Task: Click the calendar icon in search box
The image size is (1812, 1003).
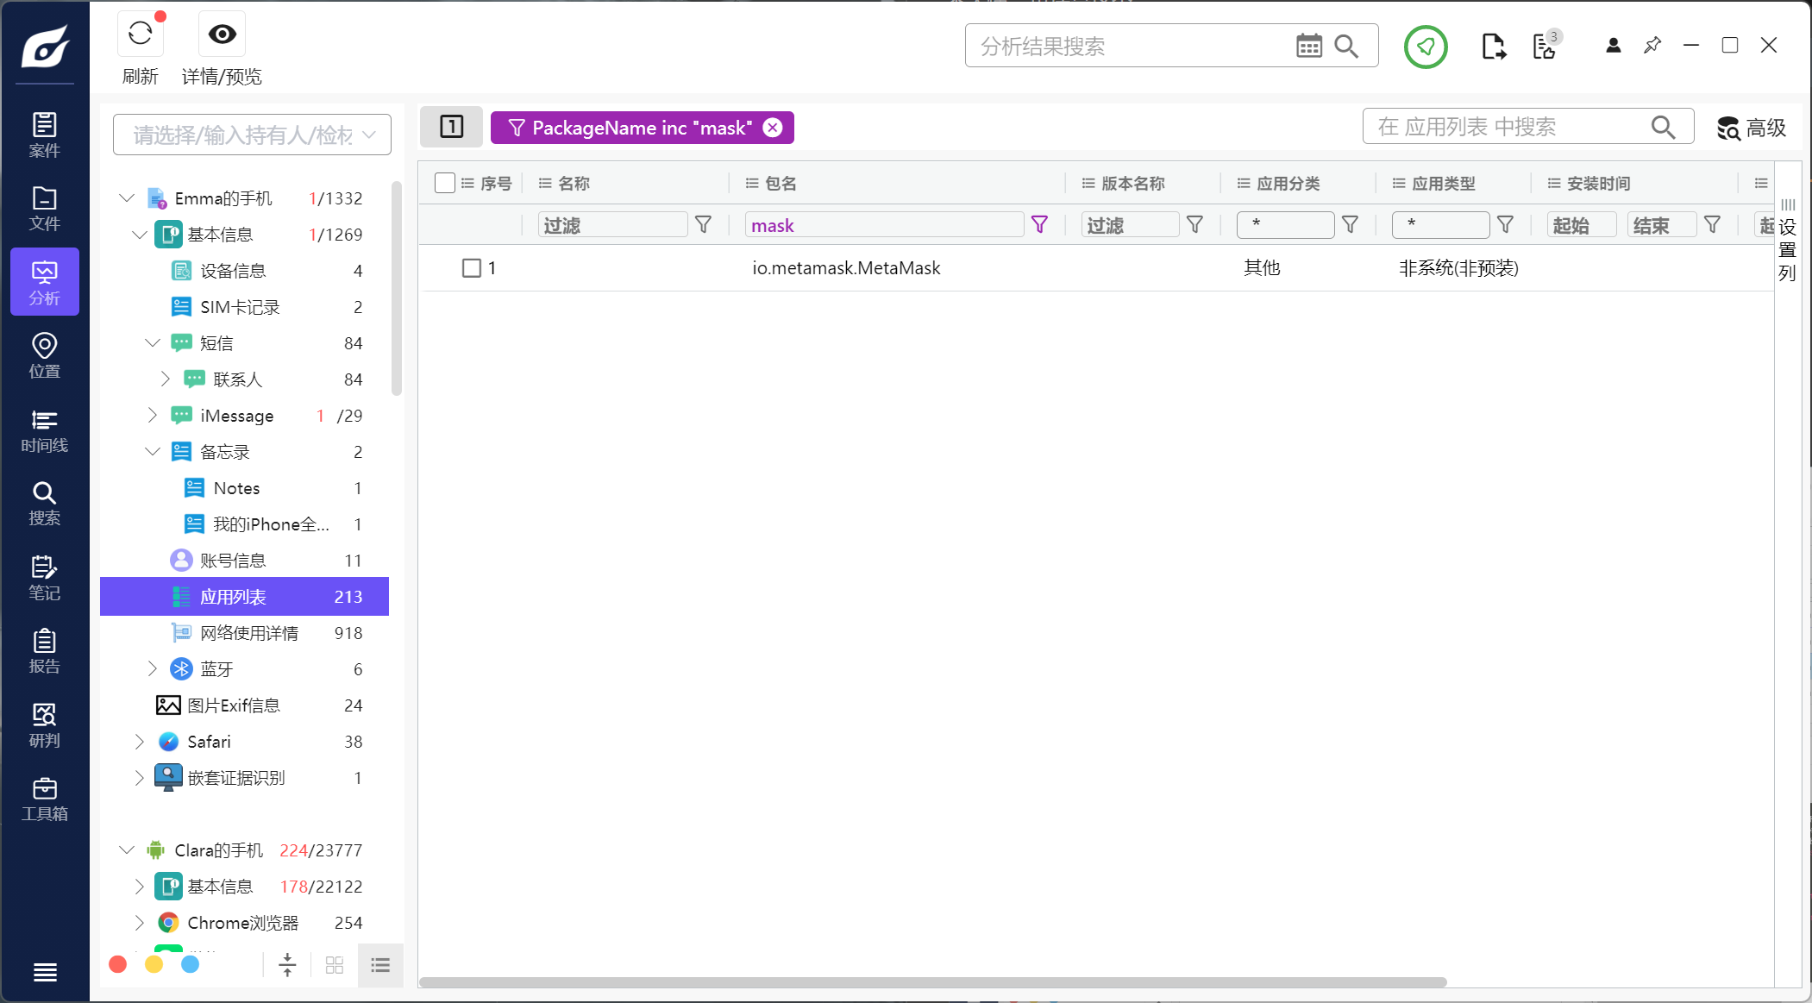Action: tap(1308, 46)
